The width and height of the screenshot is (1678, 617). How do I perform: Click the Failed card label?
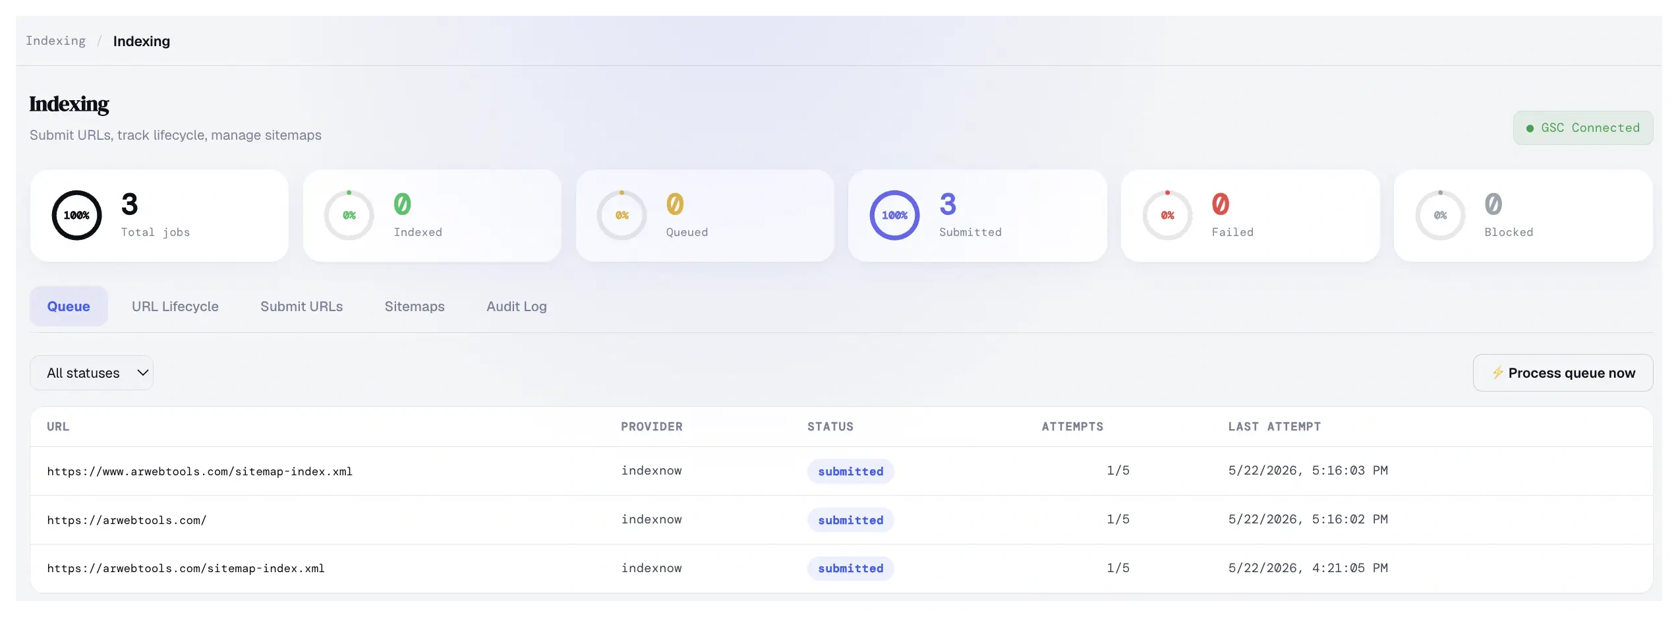pos(1232,232)
